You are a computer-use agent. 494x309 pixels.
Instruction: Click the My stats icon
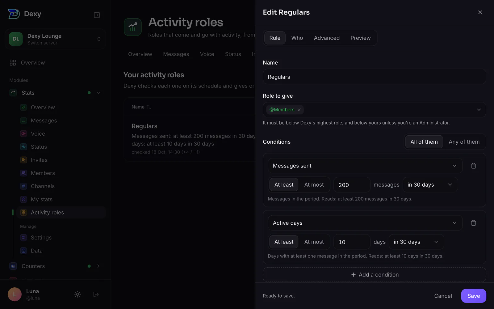tap(23, 199)
